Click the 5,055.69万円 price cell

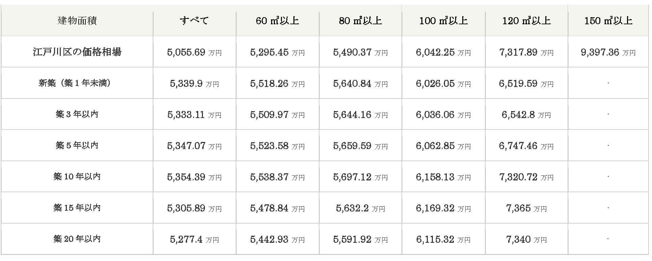(194, 52)
